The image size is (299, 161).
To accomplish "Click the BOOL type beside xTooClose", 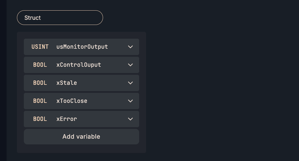I will point(40,101).
